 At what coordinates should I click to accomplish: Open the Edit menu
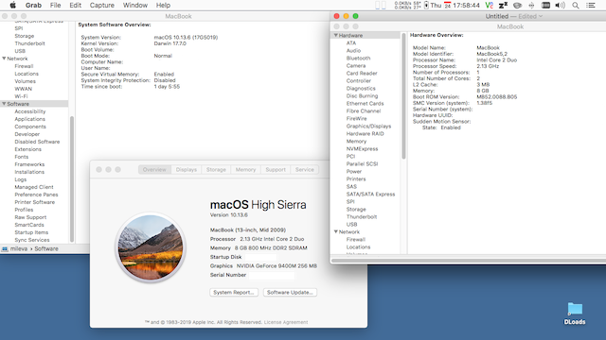pyautogui.click(x=75, y=5)
